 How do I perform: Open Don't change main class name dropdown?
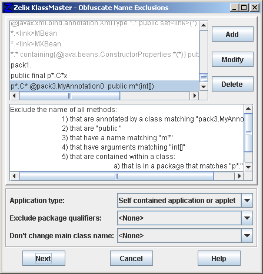tap(247, 235)
